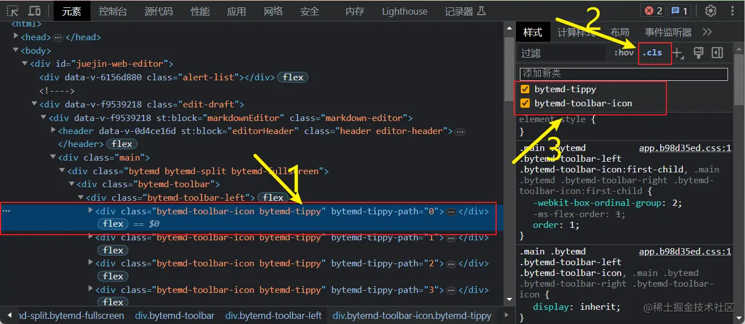Click ellipsis in bytemd-tippy-path="3" row

451,291
